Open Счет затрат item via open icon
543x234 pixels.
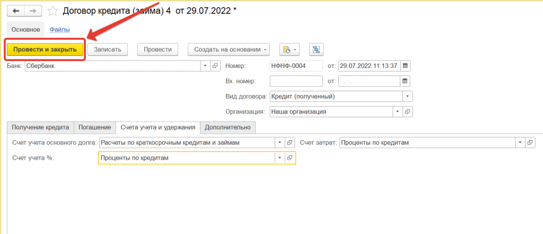pyautogui.click(x=530, y=142)
